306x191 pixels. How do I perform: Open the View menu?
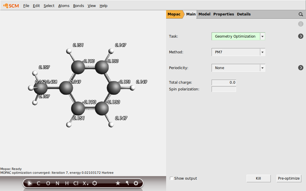(92, 6)
